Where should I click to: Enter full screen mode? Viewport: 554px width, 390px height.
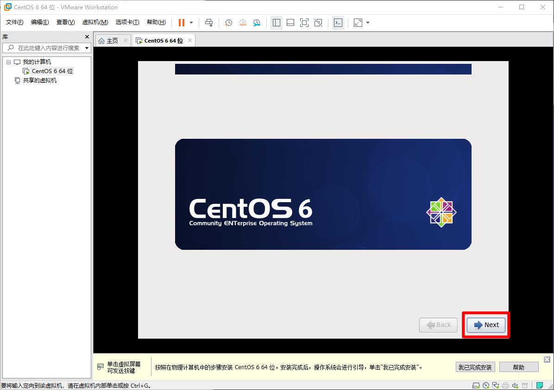coord(304,22)
